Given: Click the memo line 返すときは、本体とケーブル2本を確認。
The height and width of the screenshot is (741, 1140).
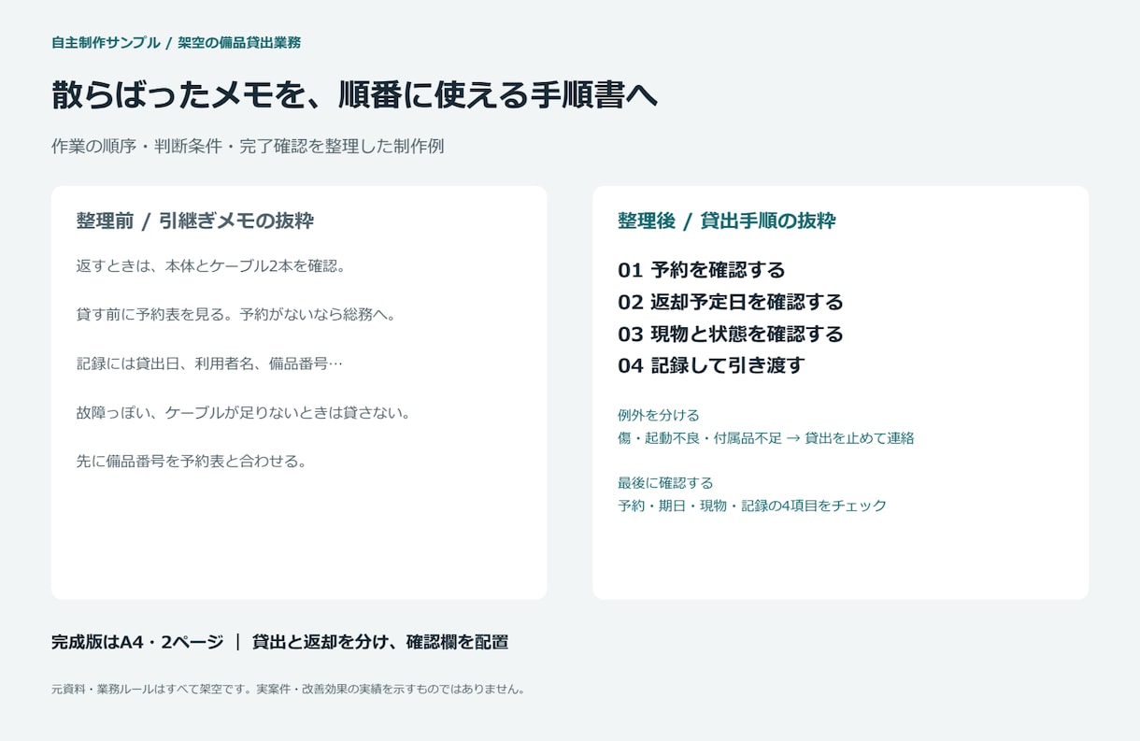Looking at the screenshot, I should coord(211,266).
